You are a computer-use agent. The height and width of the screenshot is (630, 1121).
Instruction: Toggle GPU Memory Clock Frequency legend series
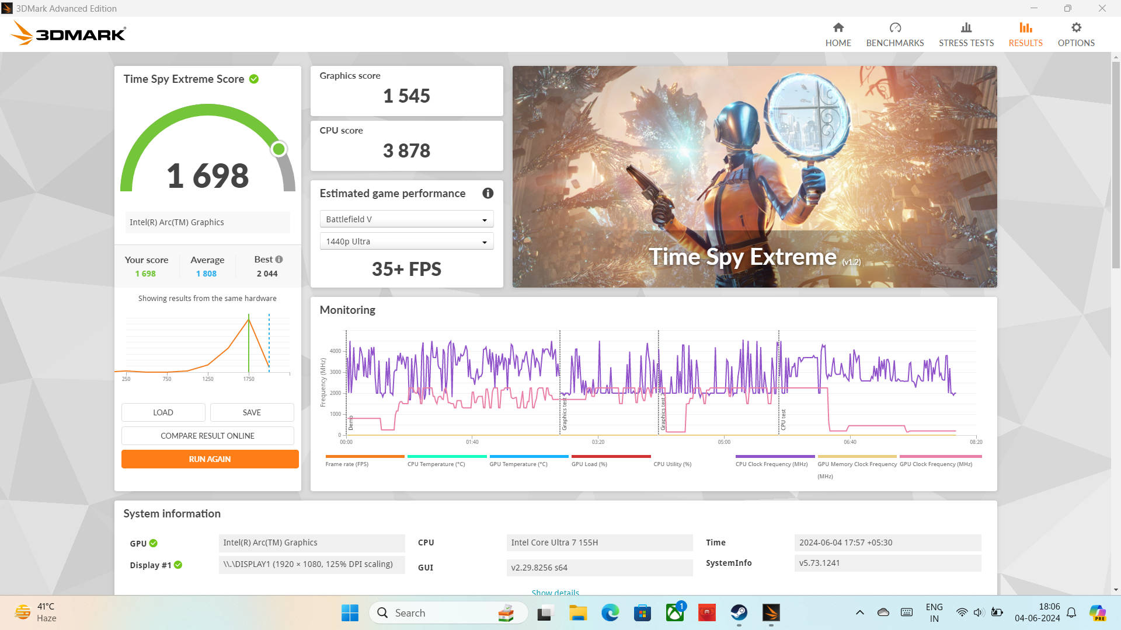[x=857, y=467]
